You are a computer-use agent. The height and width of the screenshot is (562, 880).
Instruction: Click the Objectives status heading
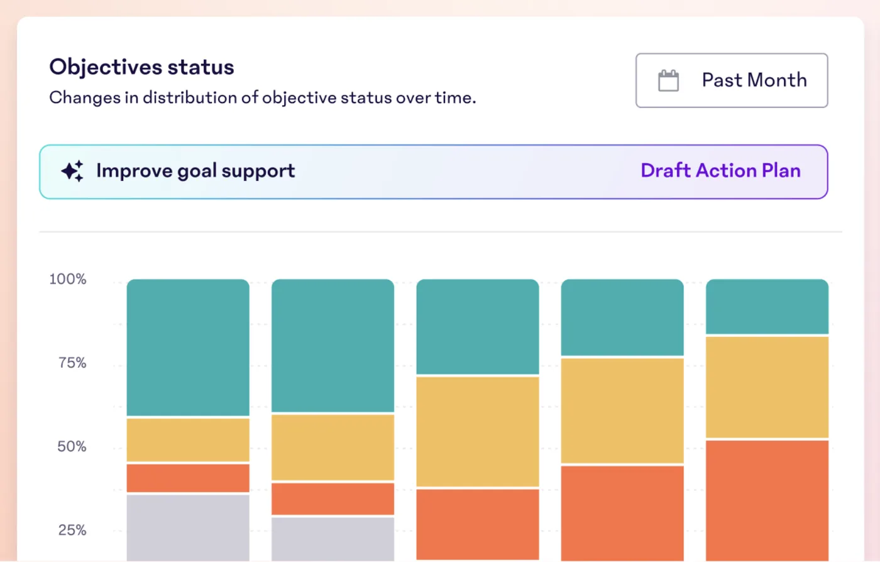(141, 67)
